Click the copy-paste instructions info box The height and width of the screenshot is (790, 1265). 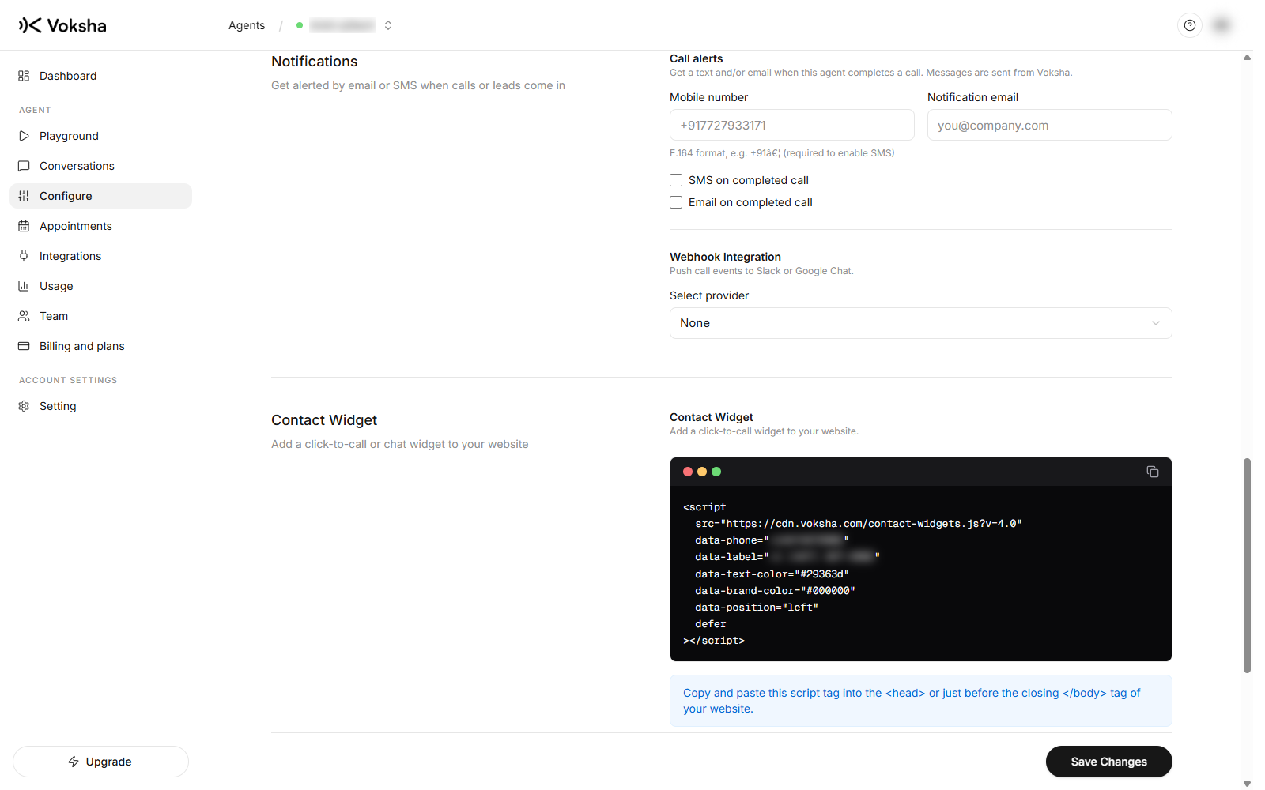coord(920,701)
